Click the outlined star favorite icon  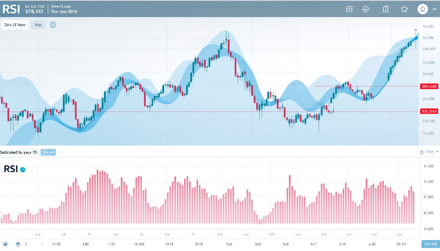click(x=404, y=9)
